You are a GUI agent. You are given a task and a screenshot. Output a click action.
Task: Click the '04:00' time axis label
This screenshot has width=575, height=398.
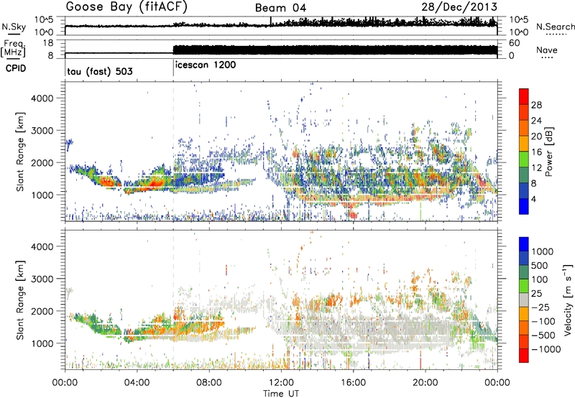click(x=137, y=383)
